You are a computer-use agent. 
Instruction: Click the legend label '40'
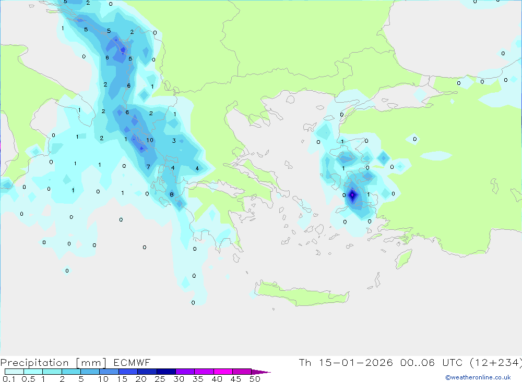click(217, 379)
